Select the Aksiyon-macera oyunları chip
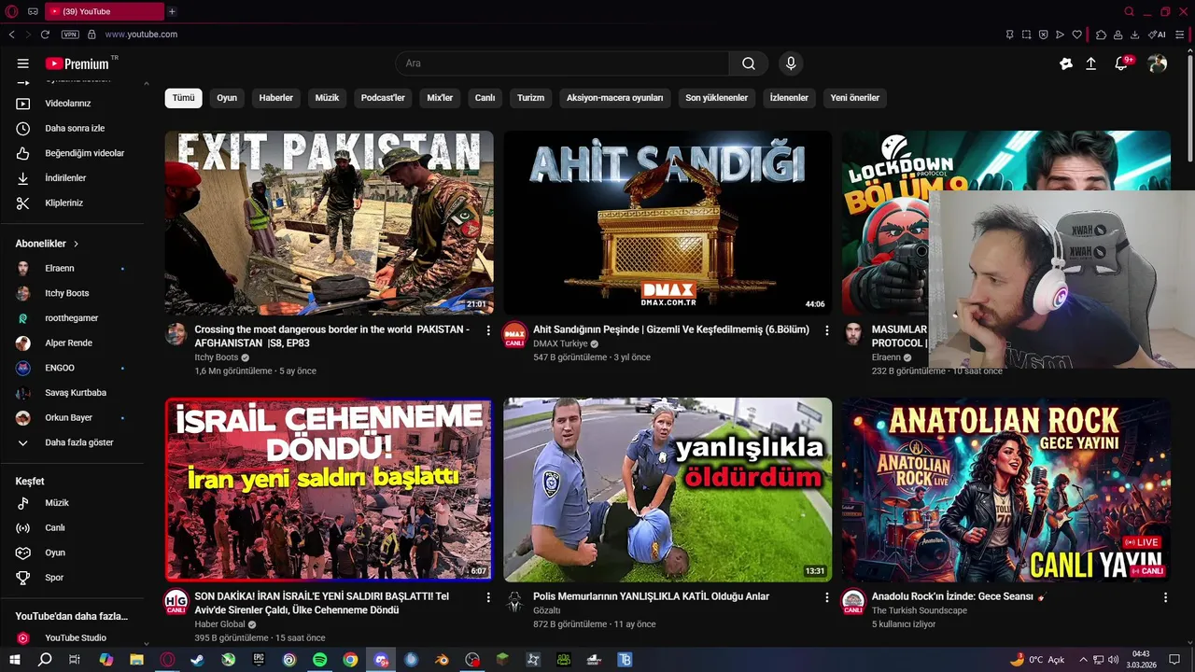This screenshot has height=672, width=1195. (614, 98)
